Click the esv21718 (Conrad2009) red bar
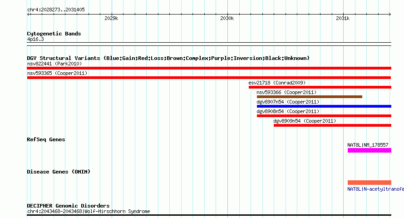The image size is (404, 218). point(320,87)
